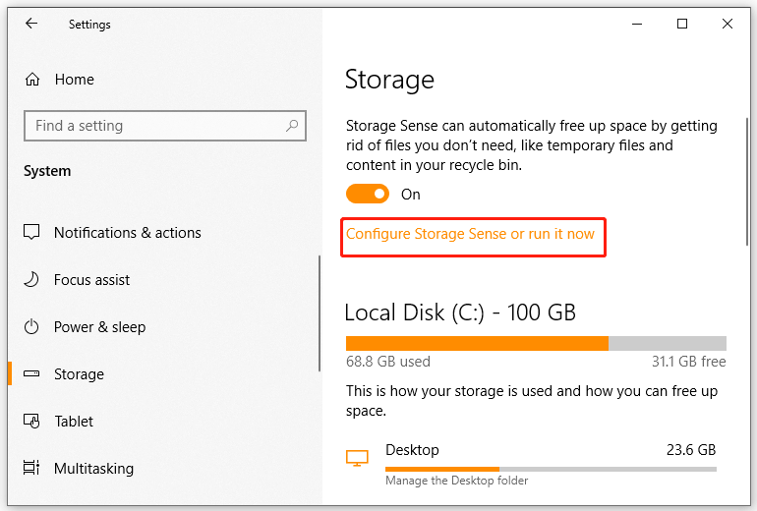Close the Settings window
This screenshot has height=511, width=757.
(728, 24)
